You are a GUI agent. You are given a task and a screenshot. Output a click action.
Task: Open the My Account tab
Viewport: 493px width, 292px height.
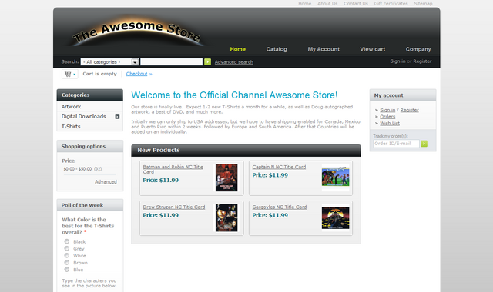point(324,49)
